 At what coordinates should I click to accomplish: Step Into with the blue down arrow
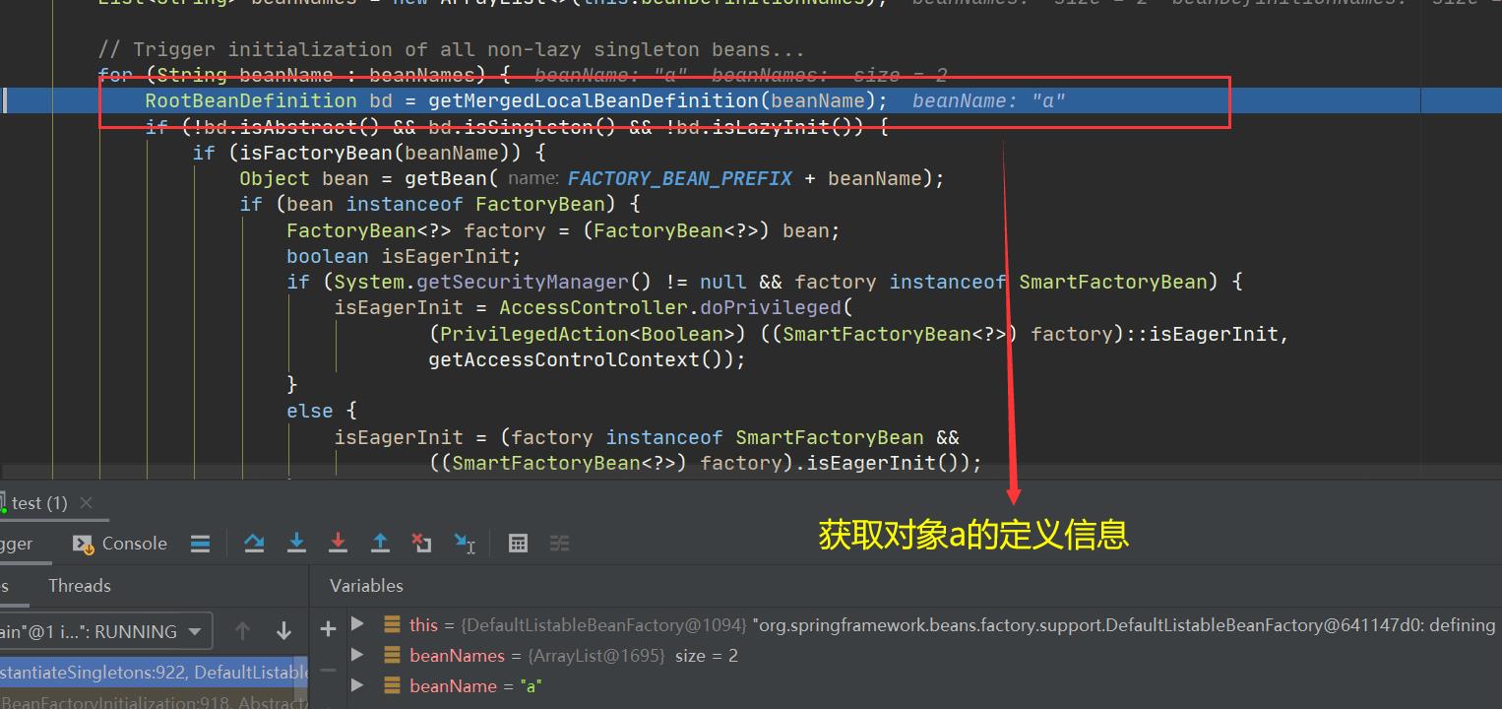(x=296, y=544)
